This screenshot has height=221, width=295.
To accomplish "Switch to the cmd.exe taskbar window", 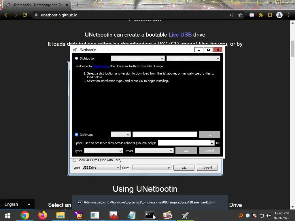I will coord(150,215).
